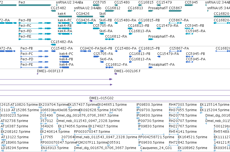Select the DME1-015G02 clone label

102,98
